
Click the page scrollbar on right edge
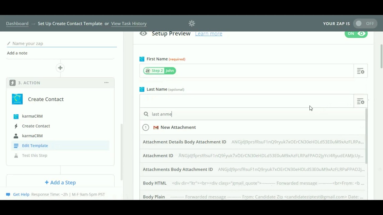coord(382,56)
